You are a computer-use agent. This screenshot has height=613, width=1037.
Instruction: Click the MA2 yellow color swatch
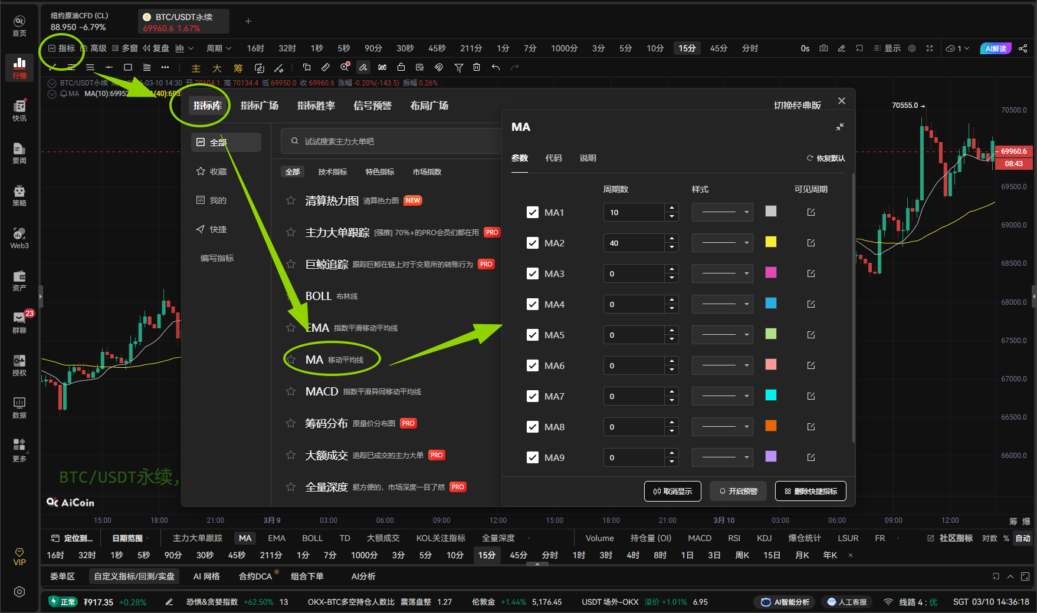coord(771,242)
